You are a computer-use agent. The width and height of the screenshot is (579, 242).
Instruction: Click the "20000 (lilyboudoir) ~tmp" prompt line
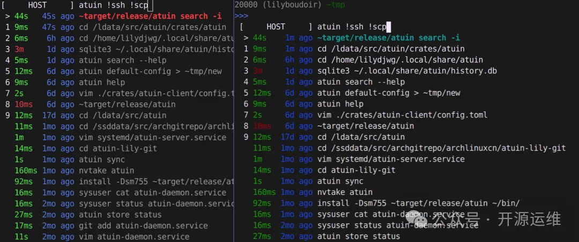point(289,5)
